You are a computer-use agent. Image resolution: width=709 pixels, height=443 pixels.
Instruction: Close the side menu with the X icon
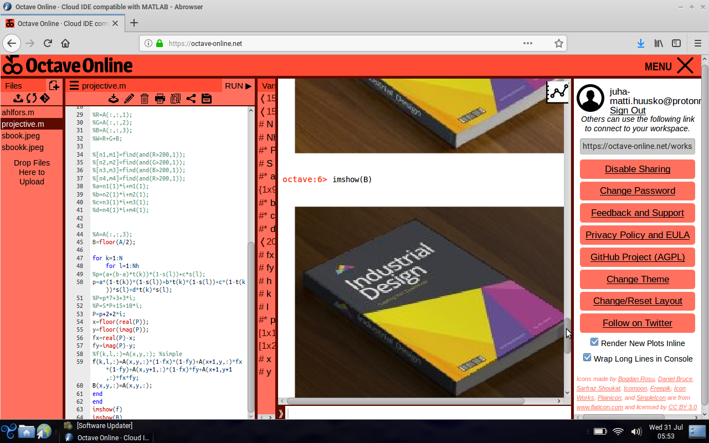tap(685, 66)
